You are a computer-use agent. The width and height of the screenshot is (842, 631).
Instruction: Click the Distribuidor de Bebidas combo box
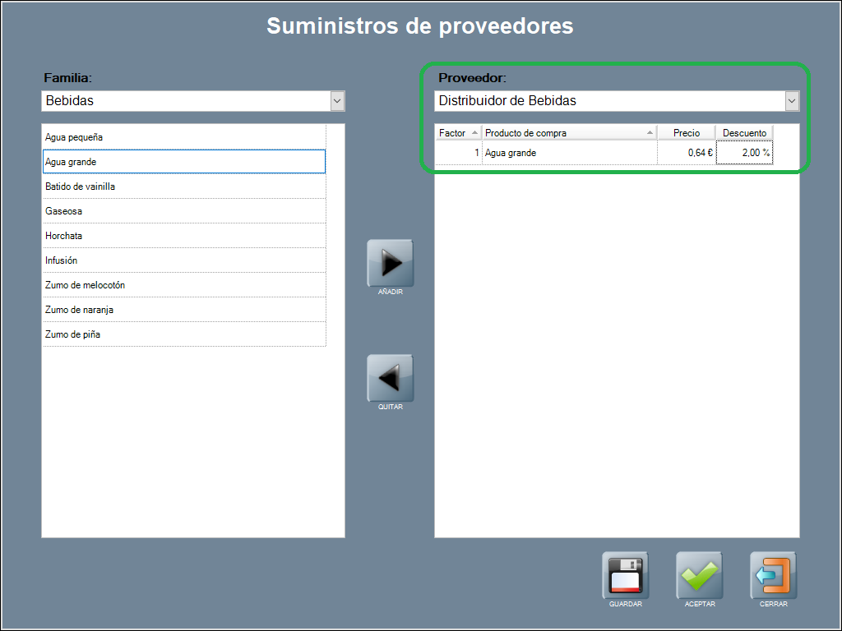click(608, 101)
